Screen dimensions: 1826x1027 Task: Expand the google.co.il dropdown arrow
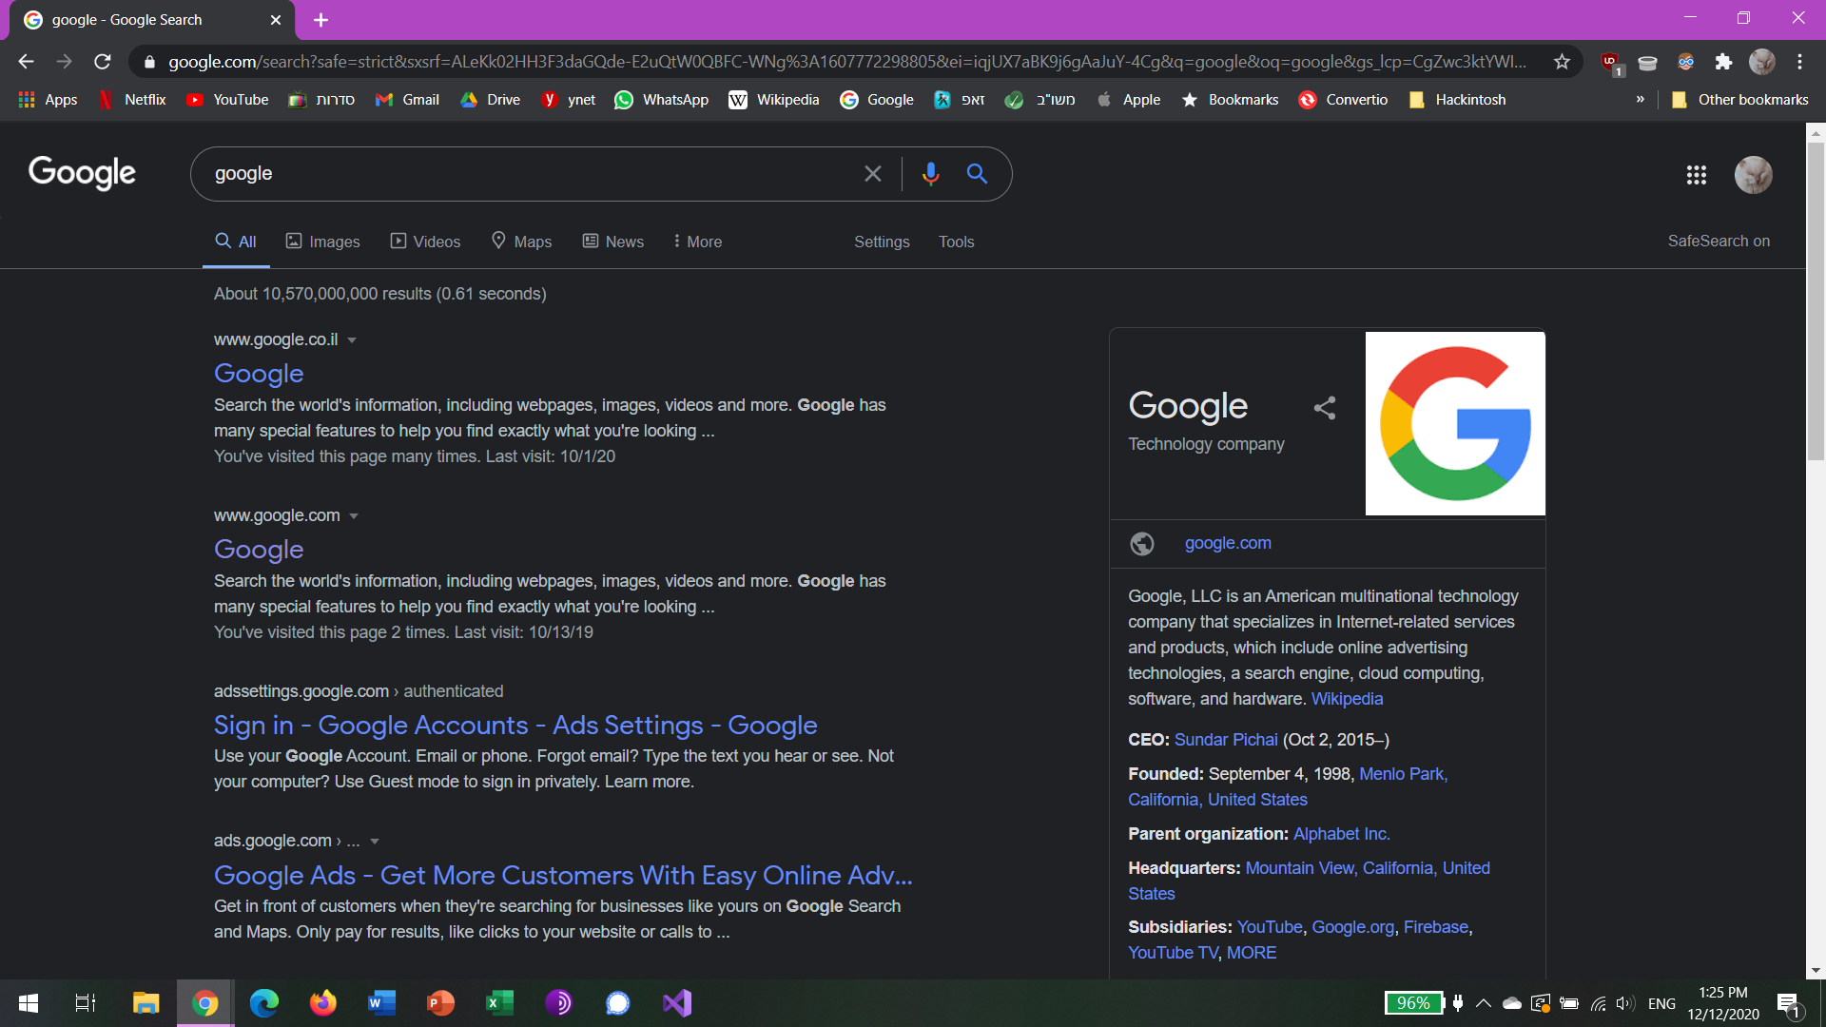click(x=353, y=339)
